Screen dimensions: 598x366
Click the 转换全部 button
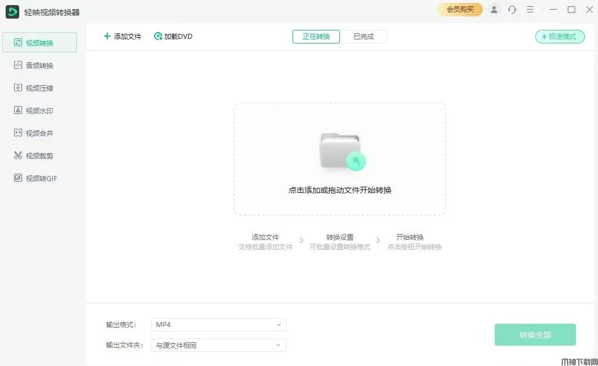tap(535, 335)
